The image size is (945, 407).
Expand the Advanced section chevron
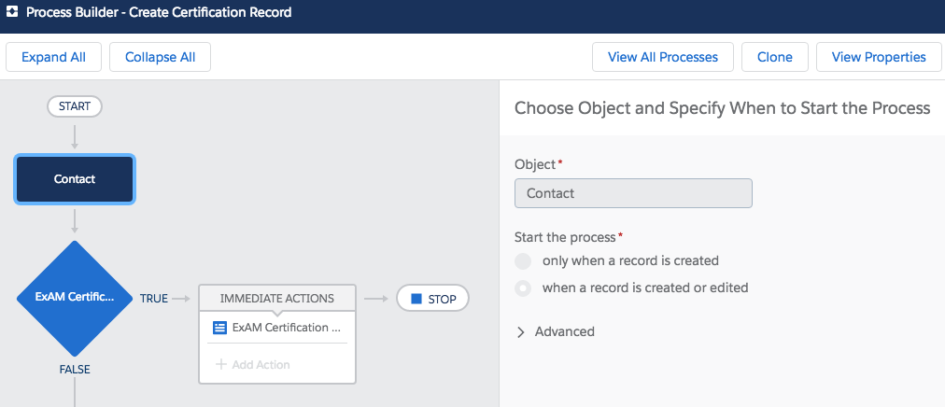pyautogui.click(x=521, y=331)
